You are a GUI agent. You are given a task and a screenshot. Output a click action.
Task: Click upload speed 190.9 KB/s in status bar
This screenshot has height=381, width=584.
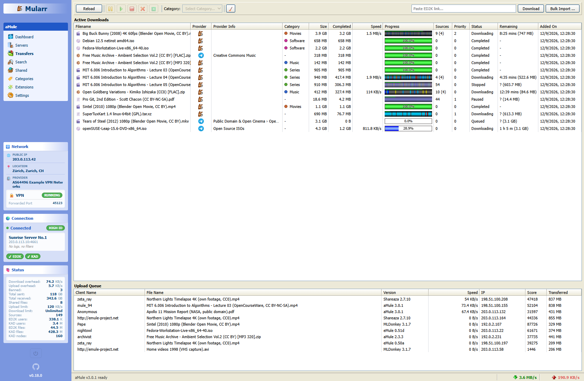click(x=566, y=377)
